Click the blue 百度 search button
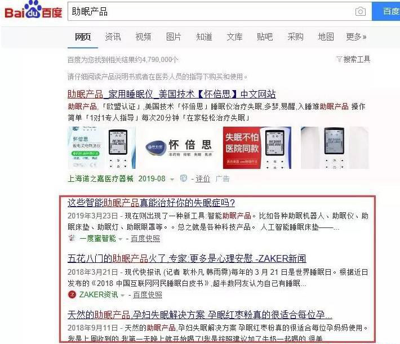This screenshot has width=400, height=344. point(386,11)
